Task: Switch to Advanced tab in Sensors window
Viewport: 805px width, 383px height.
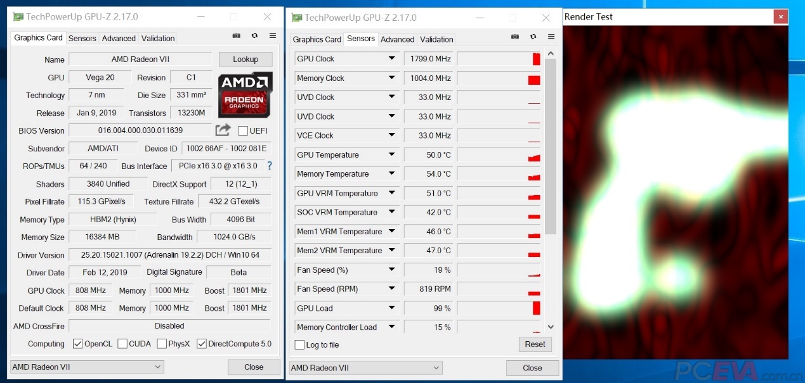Action: coord(397,39)
